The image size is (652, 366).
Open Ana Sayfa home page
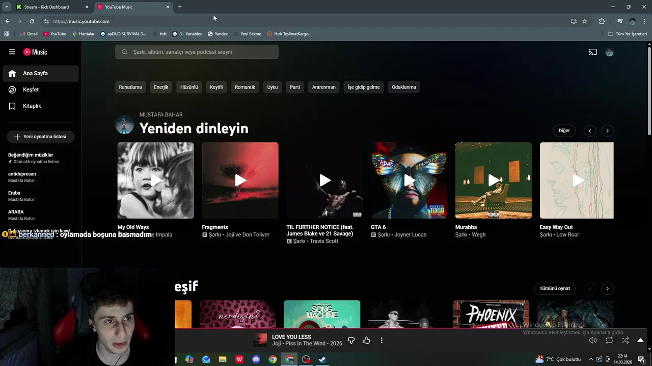click(x=41, y=73)
